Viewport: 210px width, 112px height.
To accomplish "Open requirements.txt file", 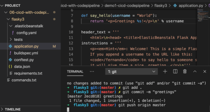I will pyautogui.click(x=28, y=73).
